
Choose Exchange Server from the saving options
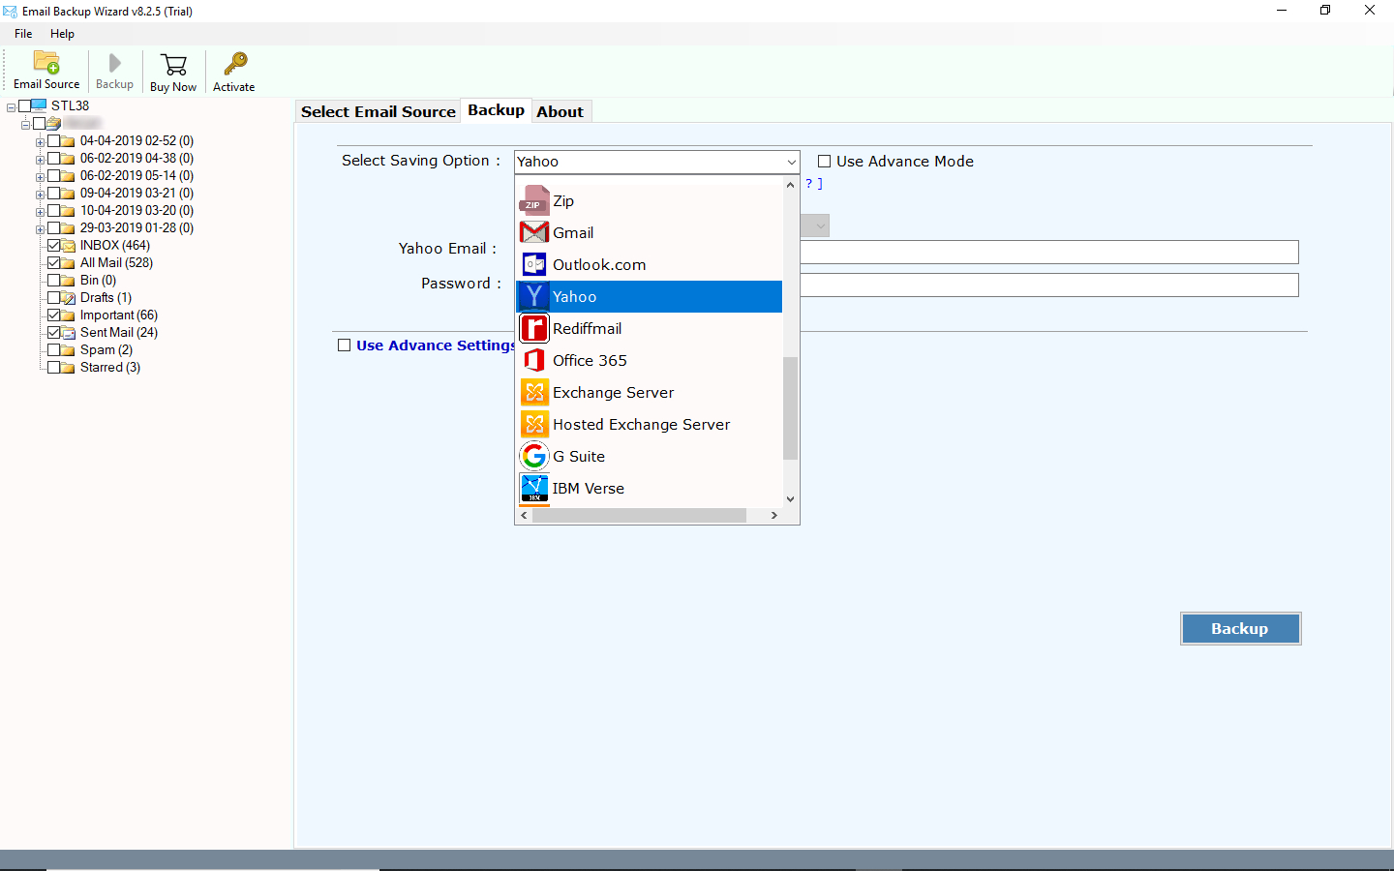point(650,392)
